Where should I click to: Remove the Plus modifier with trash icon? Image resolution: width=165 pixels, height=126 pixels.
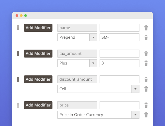click(x=146, y=63)
